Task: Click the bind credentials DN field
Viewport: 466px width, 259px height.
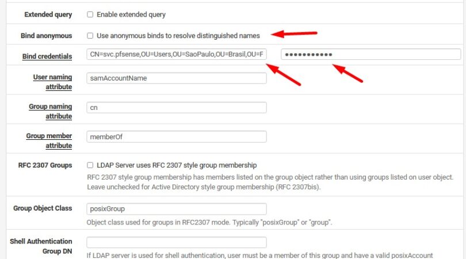Action: click(176, 55)
